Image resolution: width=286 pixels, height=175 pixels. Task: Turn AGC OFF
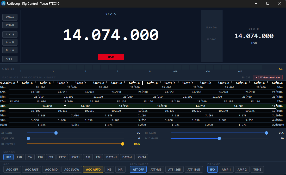tap(12, 169)
